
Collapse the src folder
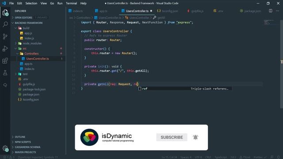tap(25, 49)
